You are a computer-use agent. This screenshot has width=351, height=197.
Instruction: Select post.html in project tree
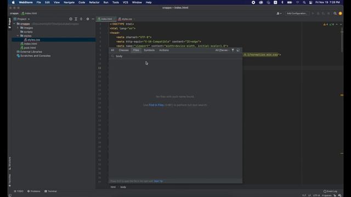pos(28,48)
